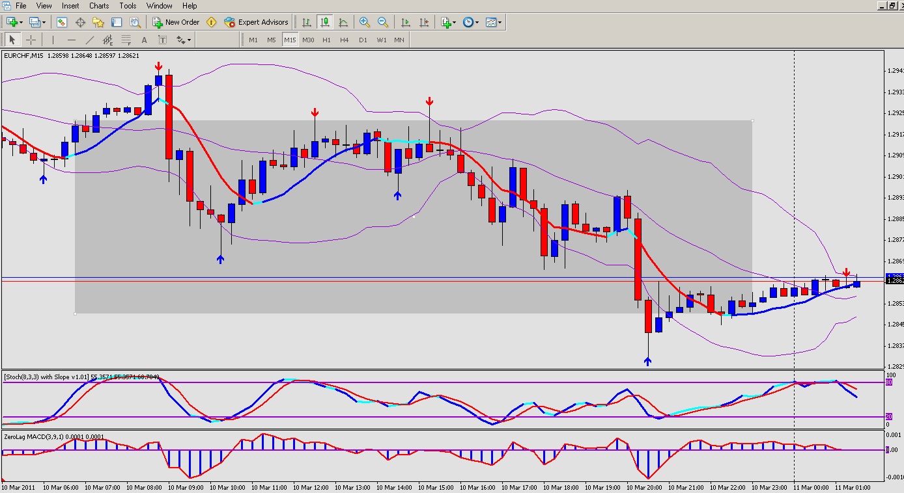Screen dimensions: 904x493
Task: Open the Profiles toolbar icon
Action: click(34, 22)
